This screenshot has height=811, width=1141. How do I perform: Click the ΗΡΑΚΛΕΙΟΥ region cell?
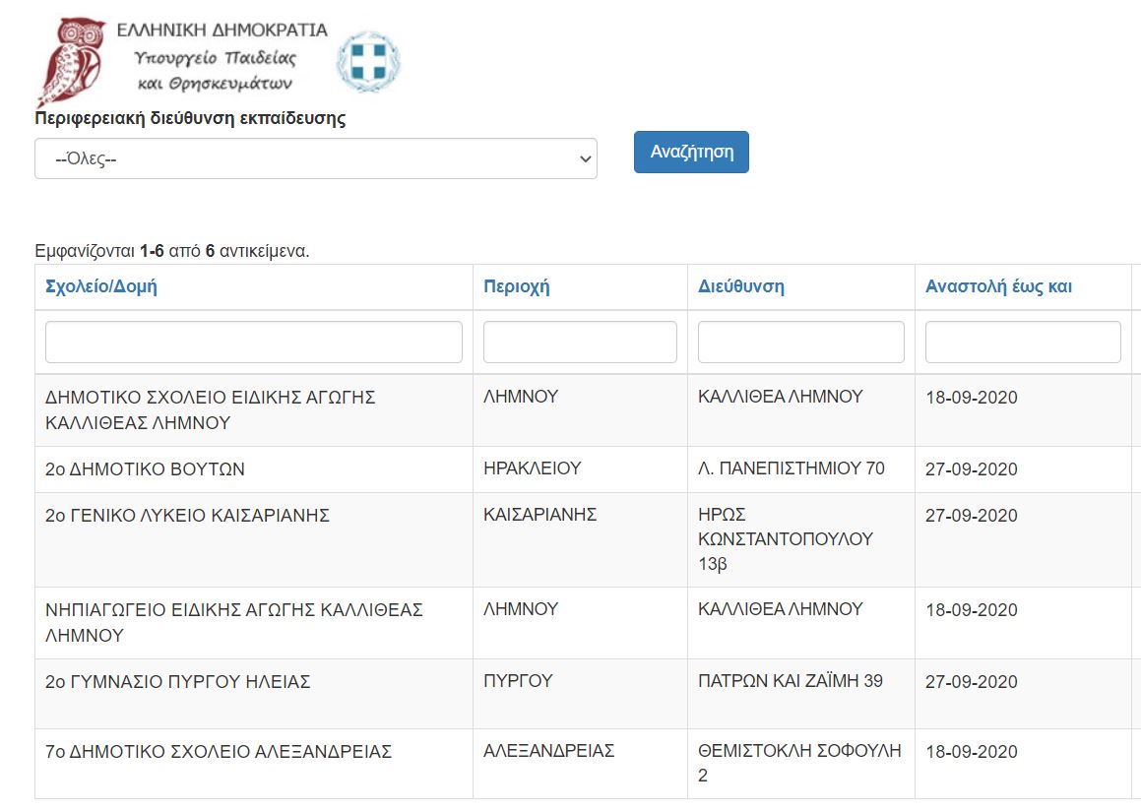[532, 468]
